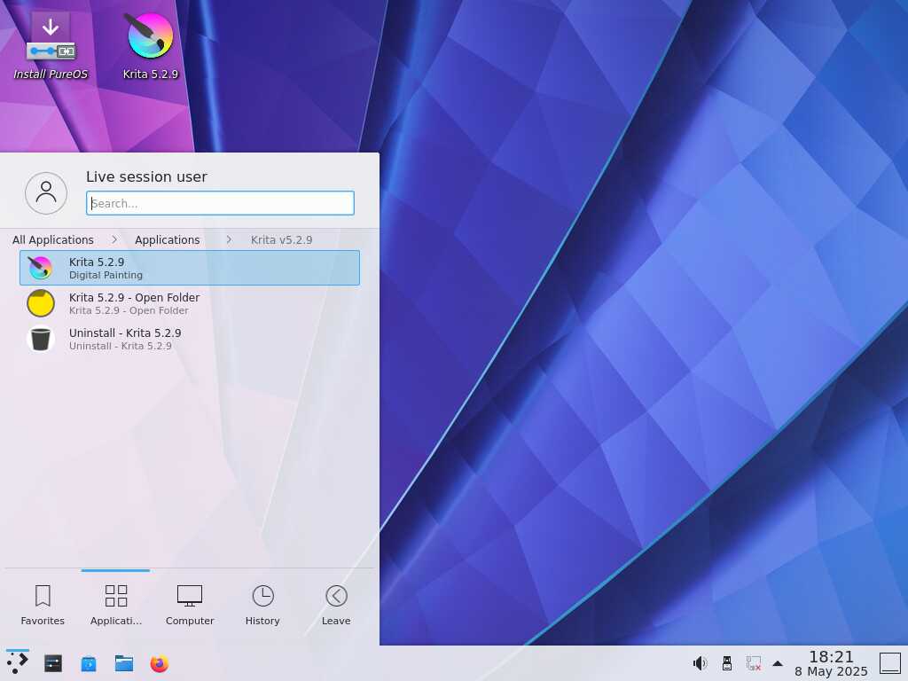Switch to the Computer tab
908x681 pixels.
(190, 605)
